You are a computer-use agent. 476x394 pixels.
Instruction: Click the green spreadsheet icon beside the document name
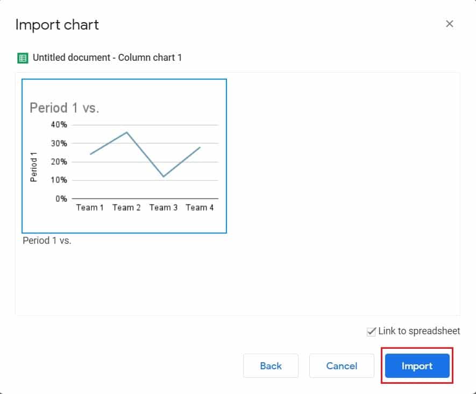click(24, 58)
